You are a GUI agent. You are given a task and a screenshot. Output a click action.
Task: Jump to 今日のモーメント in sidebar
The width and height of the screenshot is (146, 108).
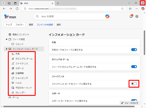[22, 88]
